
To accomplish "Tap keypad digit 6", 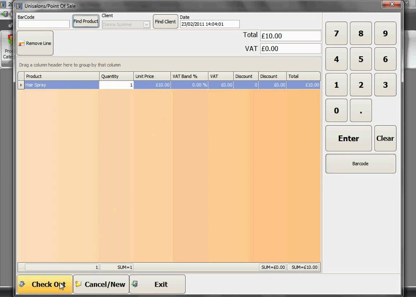I will pos(385,59).
